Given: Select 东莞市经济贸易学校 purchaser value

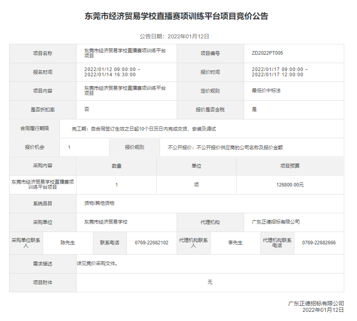Looking at the screenshot, I should pos(106,222).
